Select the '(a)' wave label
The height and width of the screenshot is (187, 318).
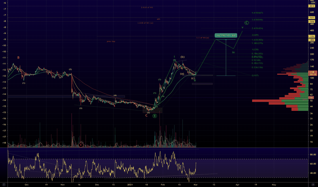(182, 74)
